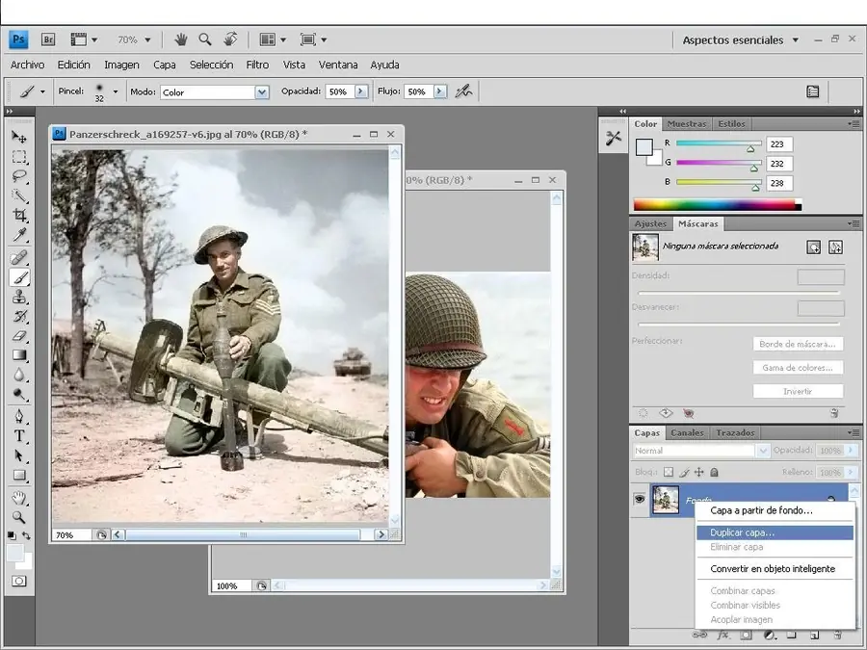
Task: Enable the airbrush option icon
Action: click(464, 91)
